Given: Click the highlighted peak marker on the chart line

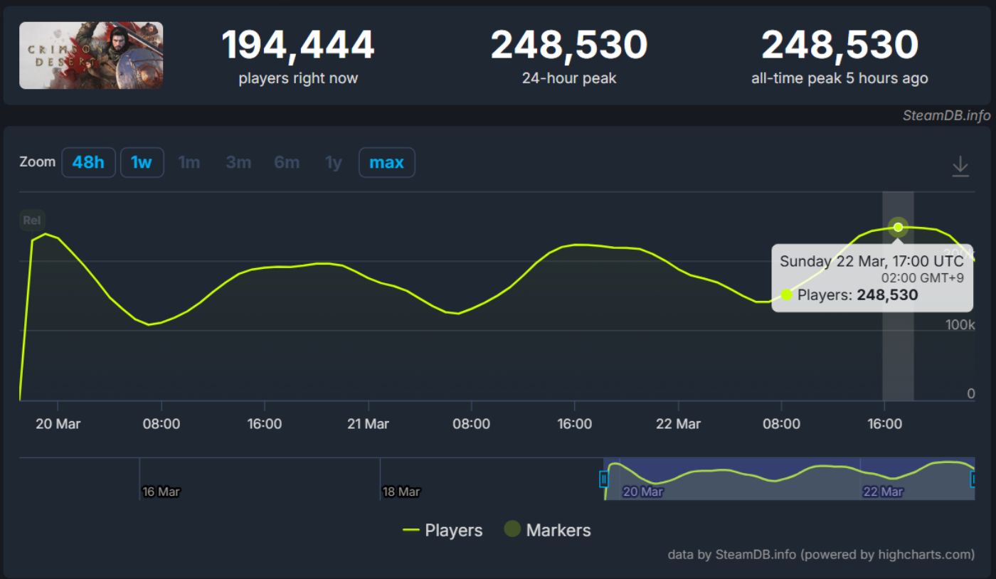Looking at the screenshot, I should click(898, 228).
